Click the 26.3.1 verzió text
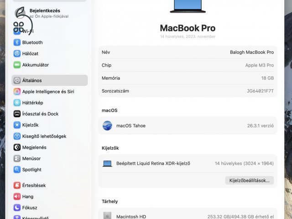 (x=261, y=126)
